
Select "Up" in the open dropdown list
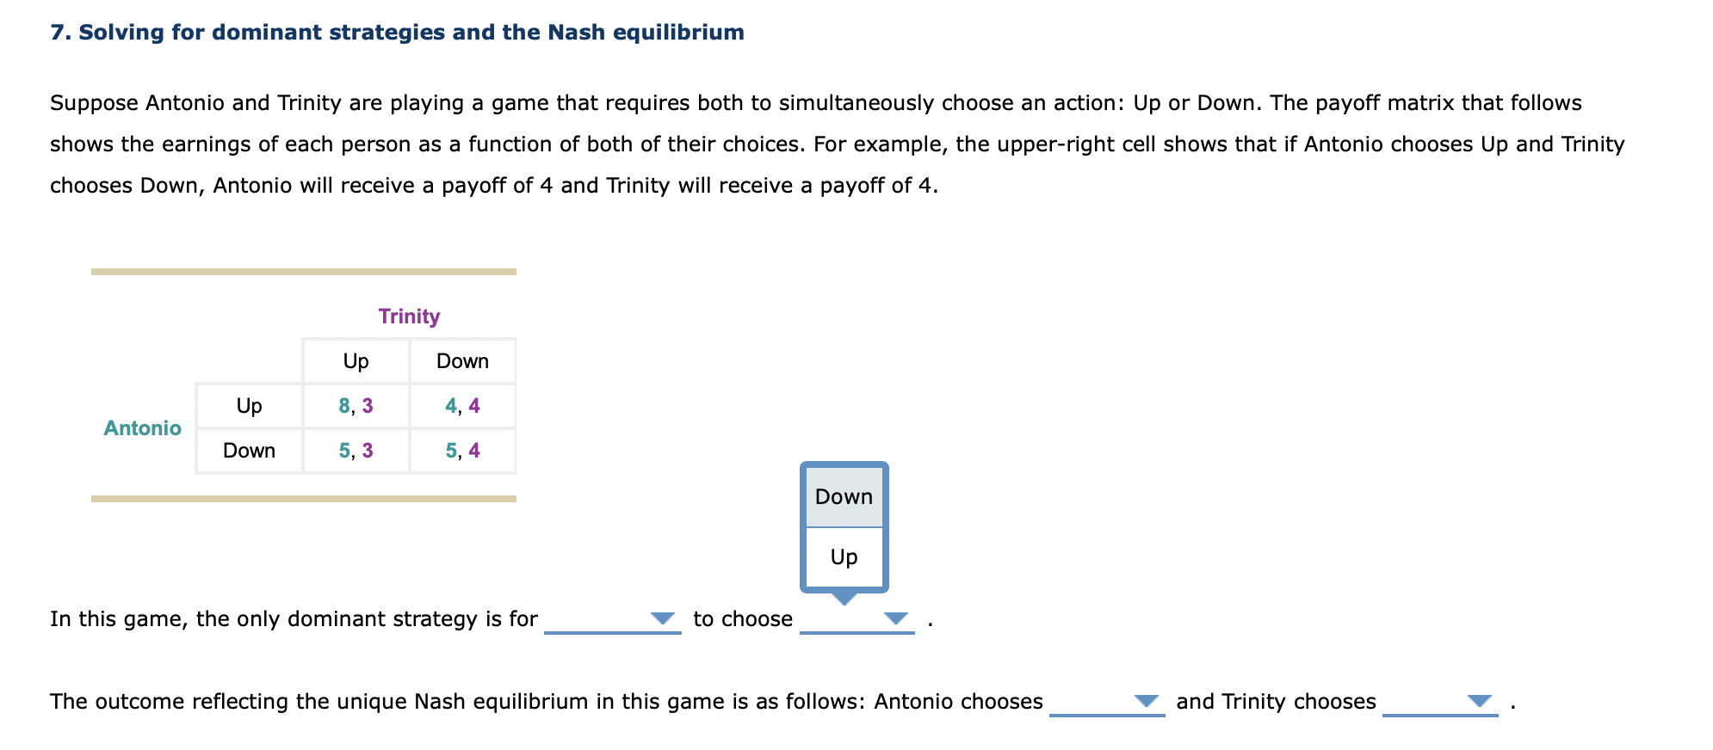[x=844, y=556]
